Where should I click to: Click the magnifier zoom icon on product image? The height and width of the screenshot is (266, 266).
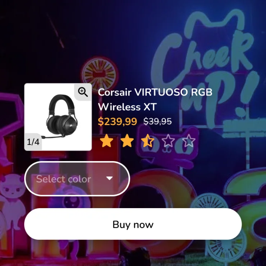pos(83,92)
